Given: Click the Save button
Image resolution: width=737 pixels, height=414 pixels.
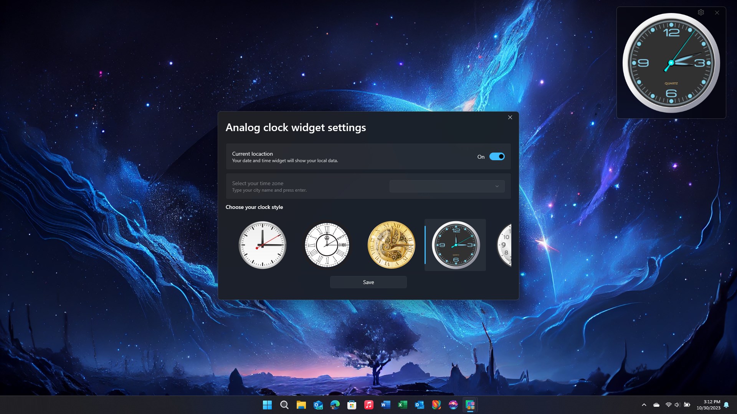Looking at the screenshot, I should coord(368,282).
